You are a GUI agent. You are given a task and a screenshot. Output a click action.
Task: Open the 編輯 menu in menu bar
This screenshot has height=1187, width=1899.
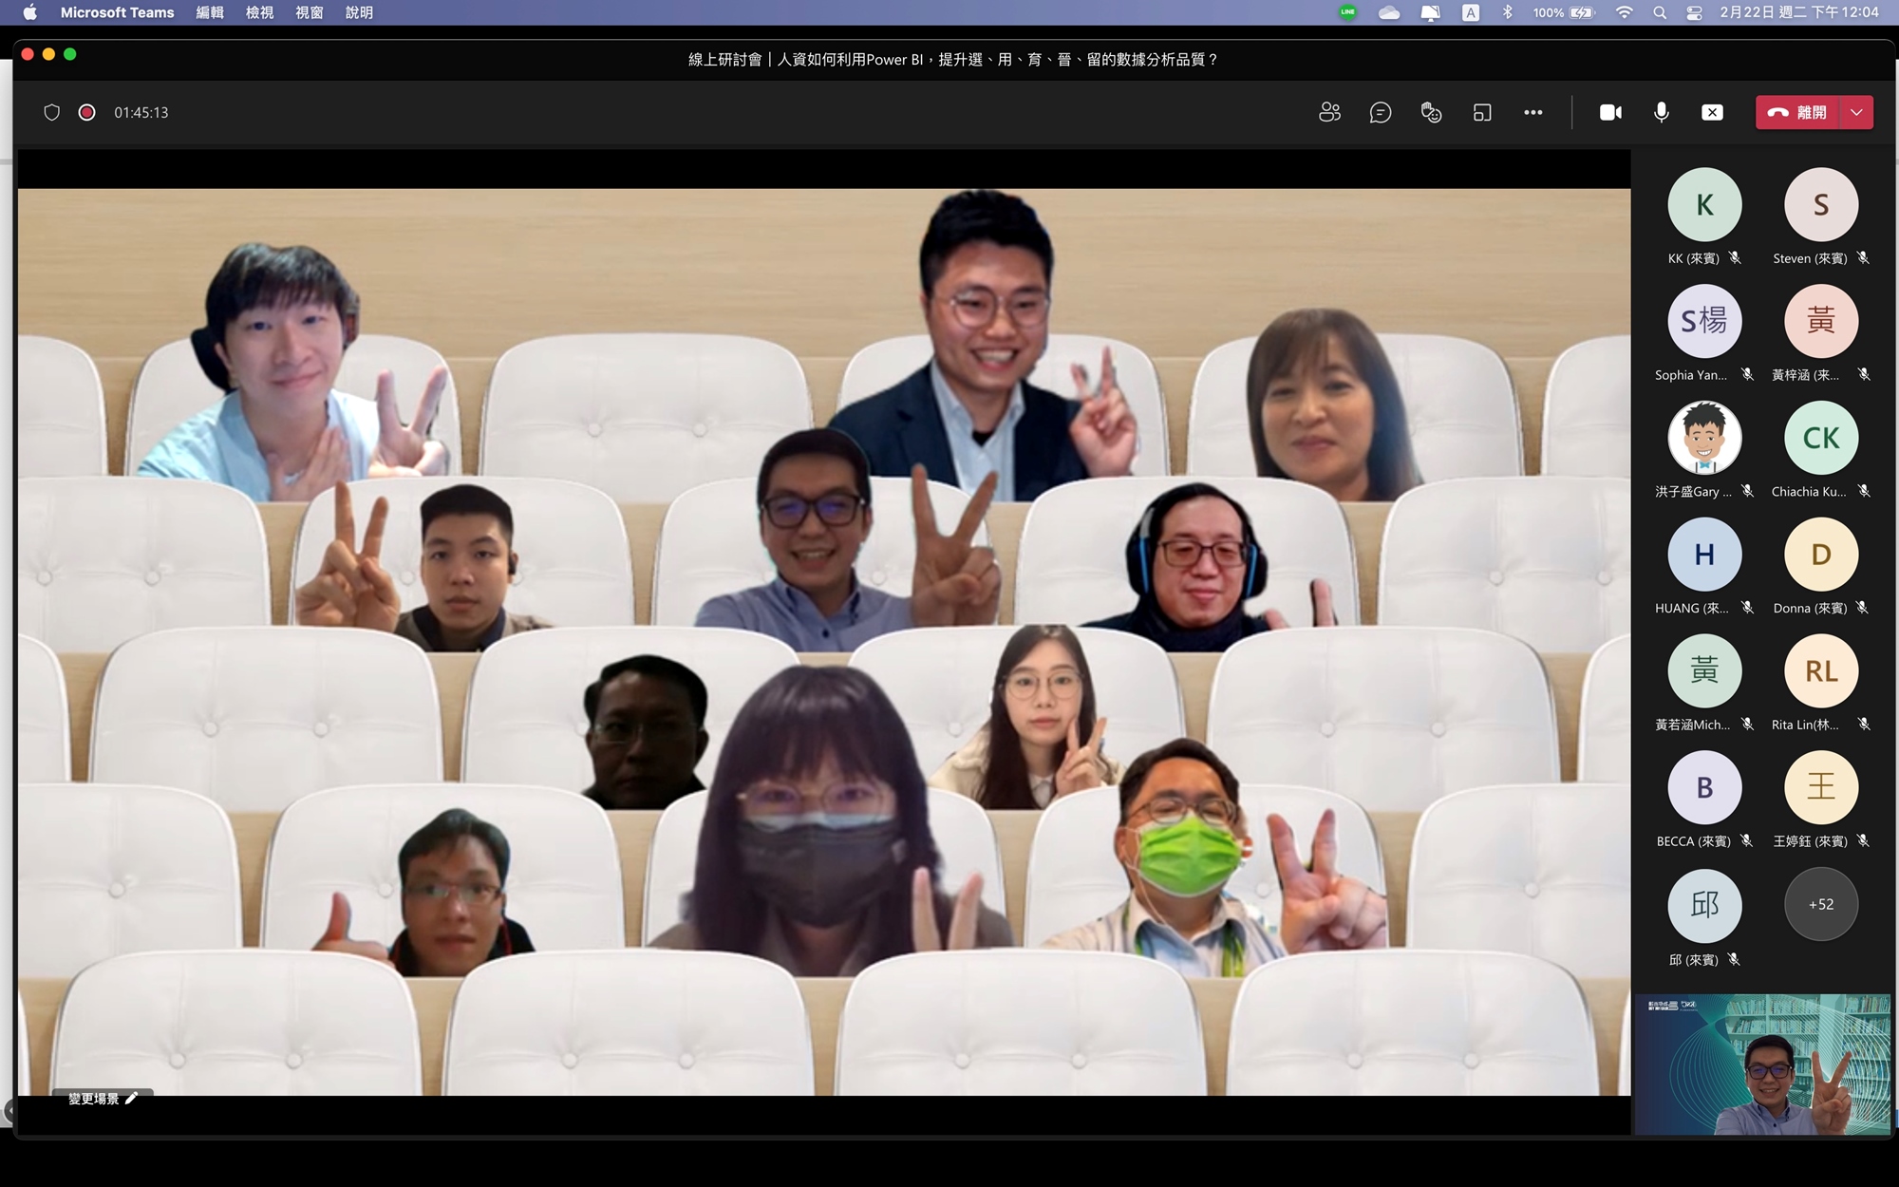(210, 12)
